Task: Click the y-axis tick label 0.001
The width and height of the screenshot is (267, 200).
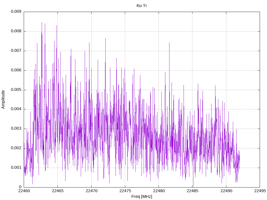Action: (x=16, y=167)
